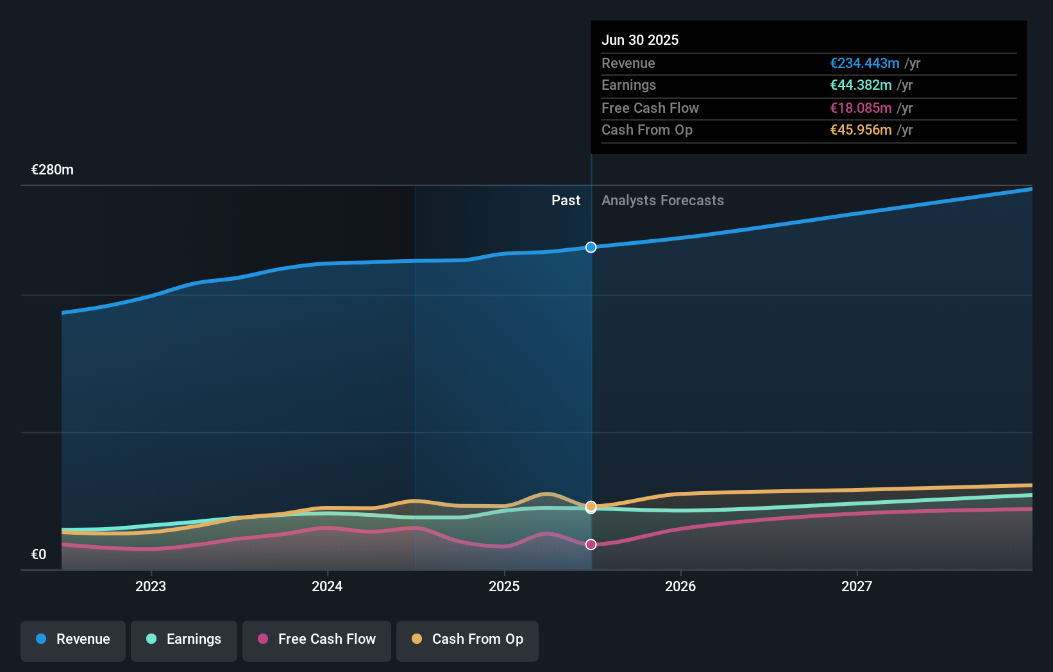Click the pink Free Cash Flow legend dot

264,639
